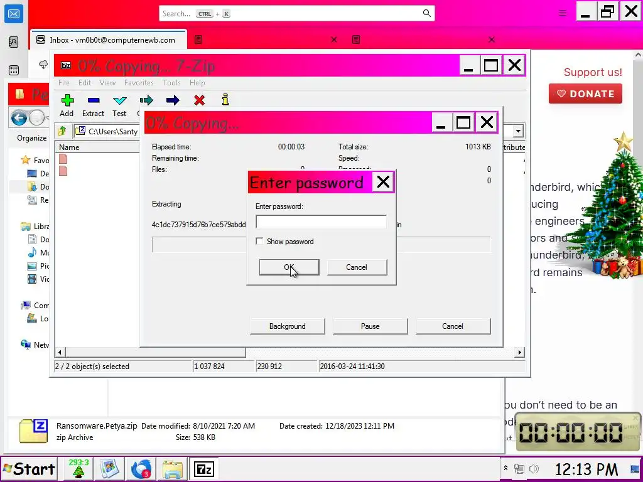Click the Background button in copying dialog
Image resolution: width=643 pixels, height=482 pixels.
tap(288, 326)
